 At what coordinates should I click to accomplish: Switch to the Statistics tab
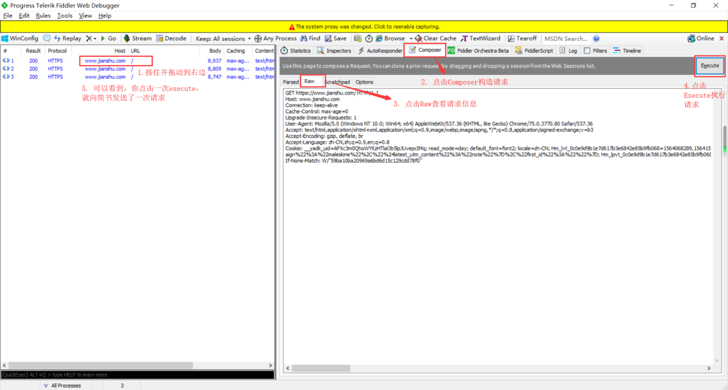(296, 51)
